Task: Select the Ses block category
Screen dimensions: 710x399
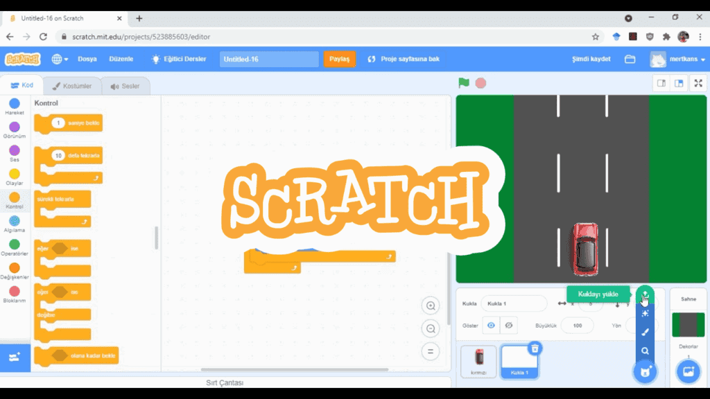Action: 15,154
